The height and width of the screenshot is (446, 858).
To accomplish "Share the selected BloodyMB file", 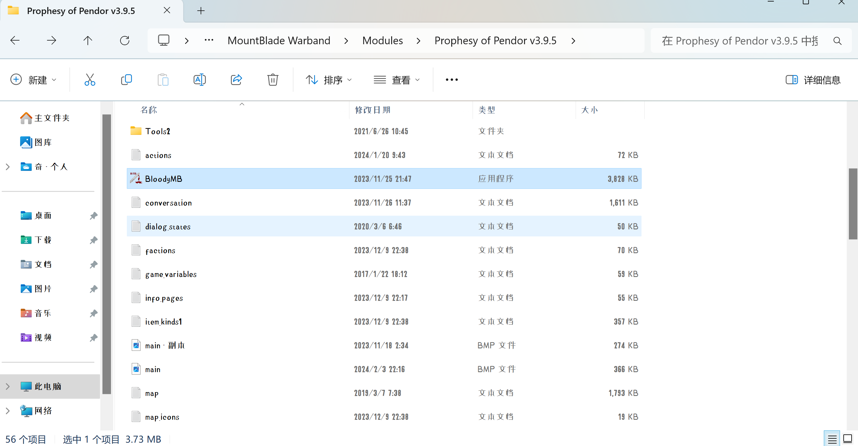I will pos(236,80).
